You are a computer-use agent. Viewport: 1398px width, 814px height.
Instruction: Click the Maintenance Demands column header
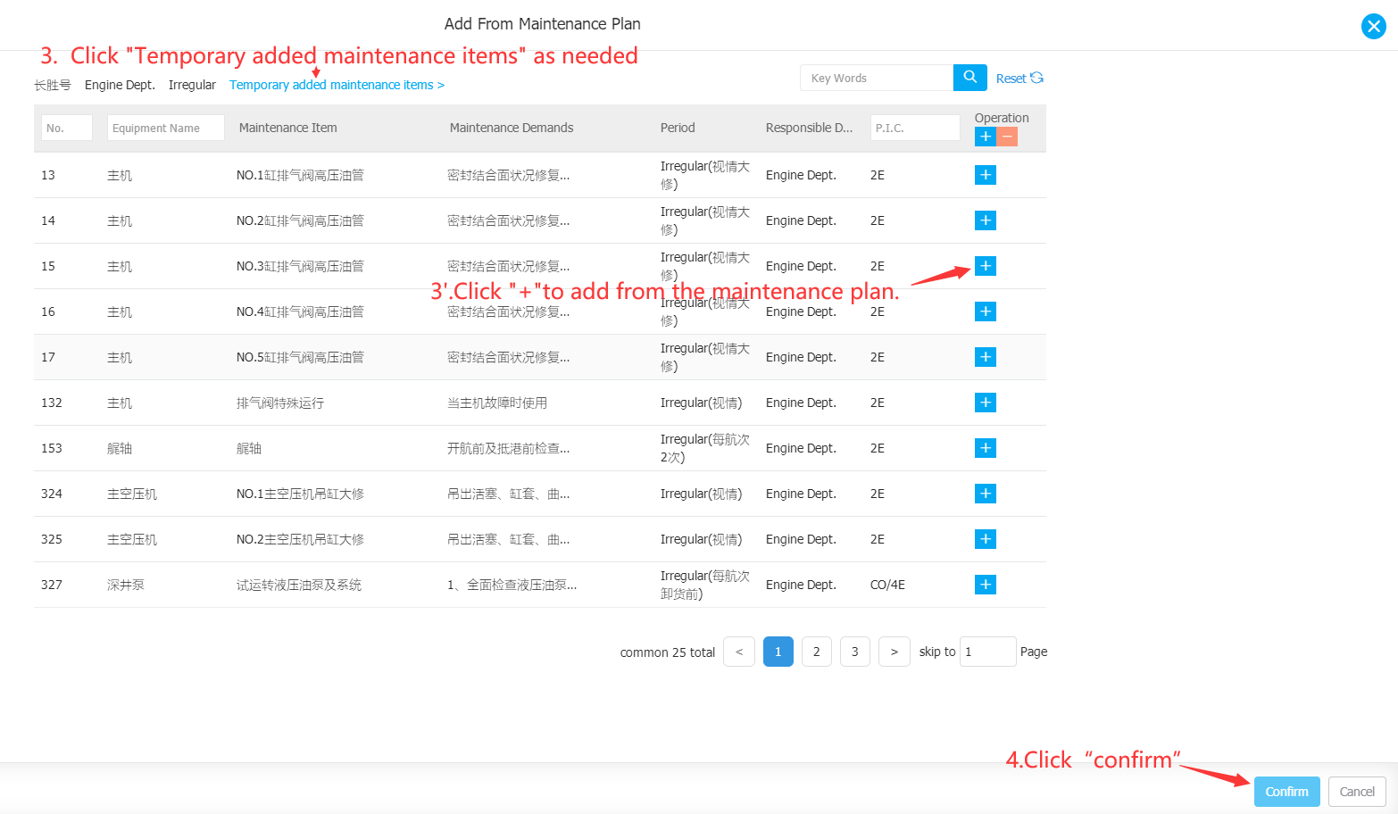pos(512,128)
